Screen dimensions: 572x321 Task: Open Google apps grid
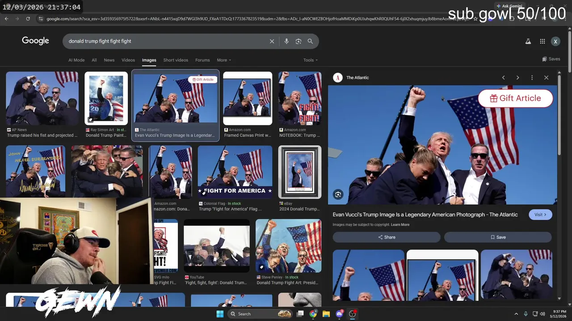pyautogui.click(x=542, y=41)
